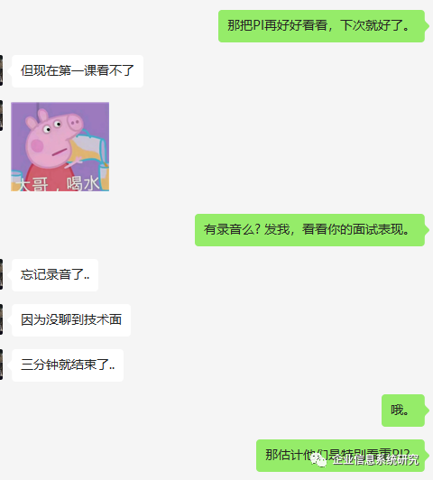Click the avatar next to the Peppa Pig sticker
This screenshot has width=433, height=480.
click(1, 115)
